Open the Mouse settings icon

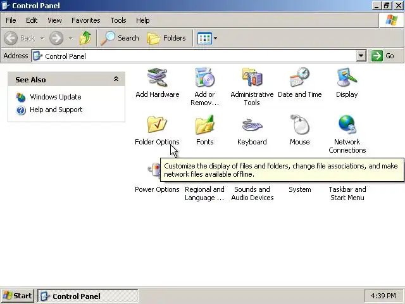[299, 125]
